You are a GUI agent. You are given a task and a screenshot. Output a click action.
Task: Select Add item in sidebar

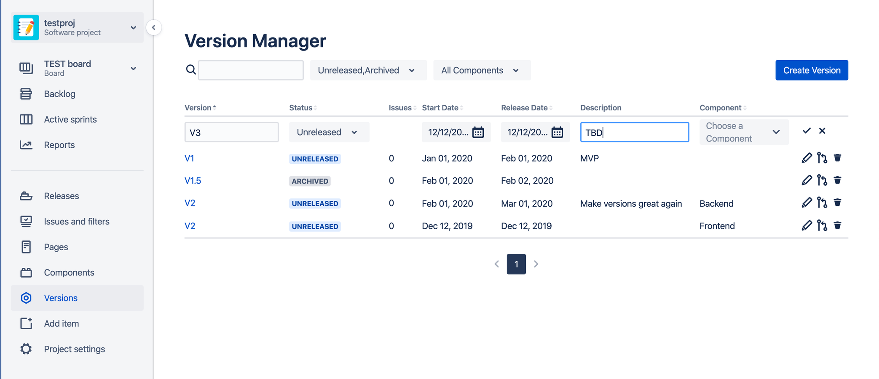click(77, 323)
